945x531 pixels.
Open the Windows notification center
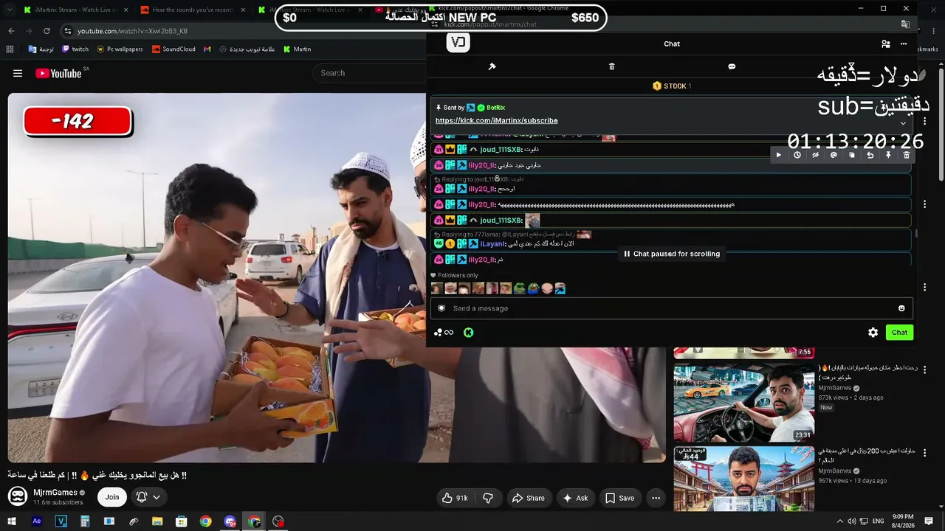(929, 521)
